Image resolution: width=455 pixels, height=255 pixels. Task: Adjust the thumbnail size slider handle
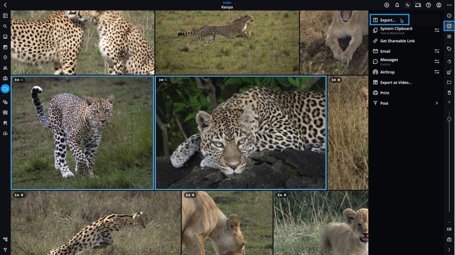[x=449, y=120]
